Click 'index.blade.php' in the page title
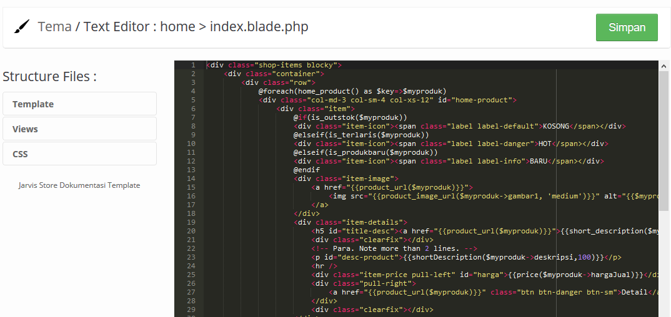The image size is (671, 317). 259,27
